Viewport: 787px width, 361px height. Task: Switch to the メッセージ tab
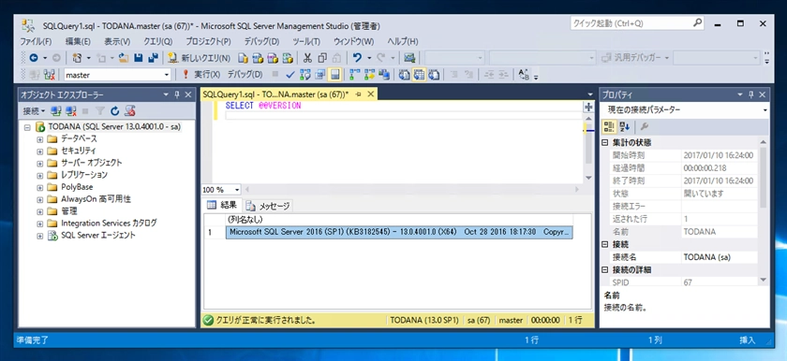tap(269, 206)
